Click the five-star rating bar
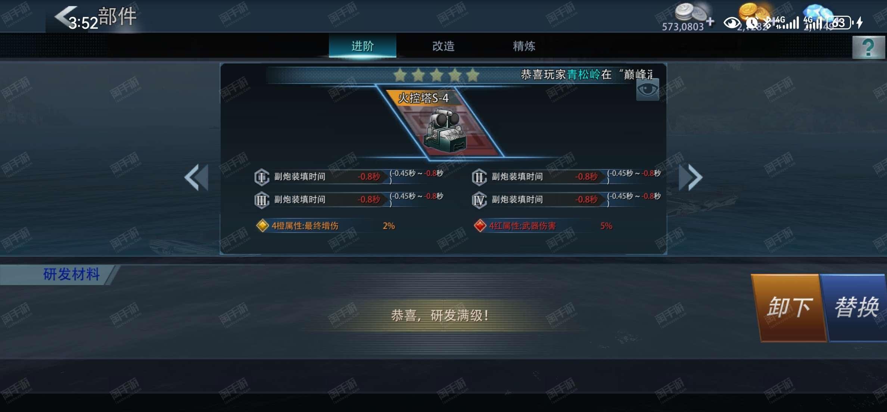887x412 pixels. (436, 75)
